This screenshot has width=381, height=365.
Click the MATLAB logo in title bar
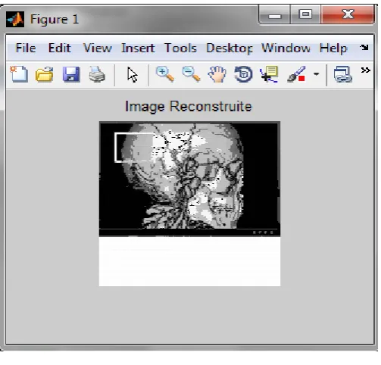coord(15,19)
